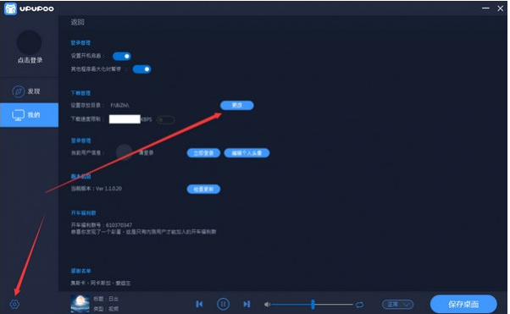Image resolution: width=510 pixels, height=314 pixels.
Task: Mute audio with the speaker icon
Action: tap(268, 305)
